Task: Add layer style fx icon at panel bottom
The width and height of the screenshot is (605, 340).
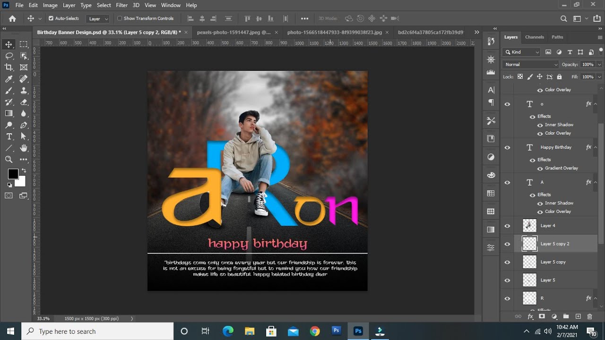Action: click(530, 316)
